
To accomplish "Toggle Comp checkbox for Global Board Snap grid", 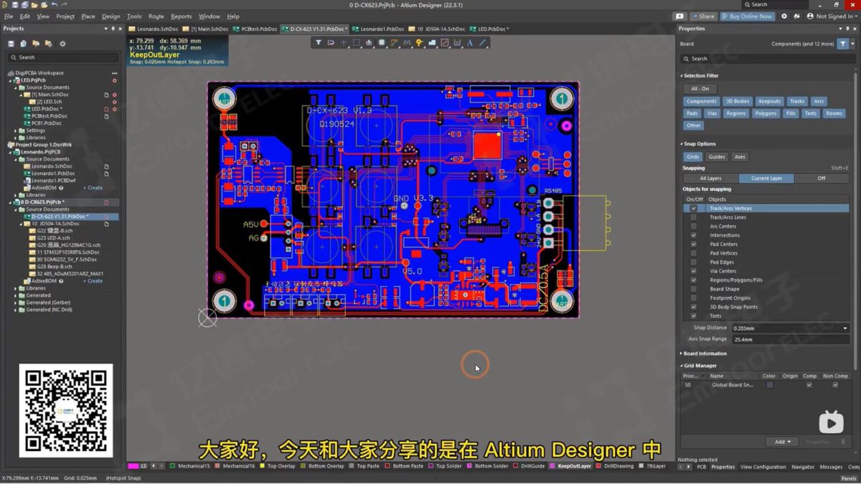I will tap(809, 385).
